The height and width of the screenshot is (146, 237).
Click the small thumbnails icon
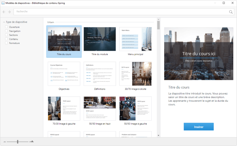(4, 142)
